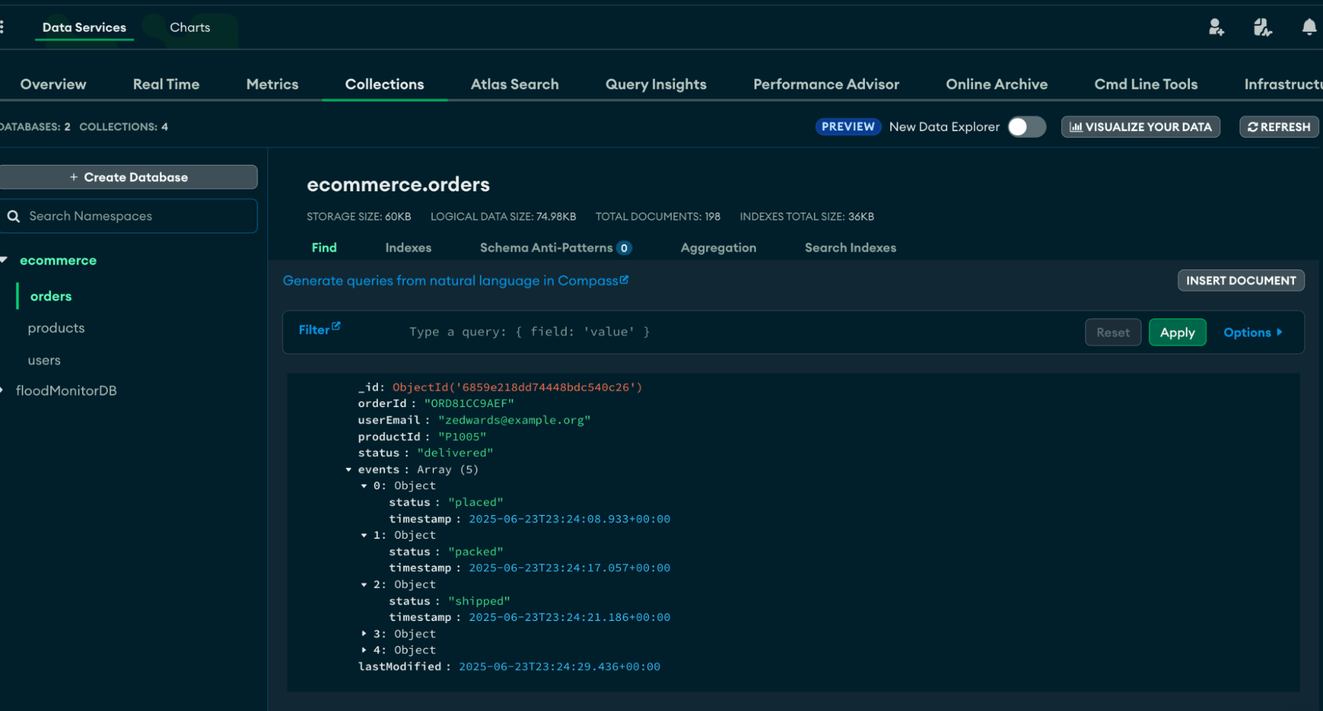This screenshot has width=1323, height=711.
Task: Click the "packed" status value
Action: point(476,551)
